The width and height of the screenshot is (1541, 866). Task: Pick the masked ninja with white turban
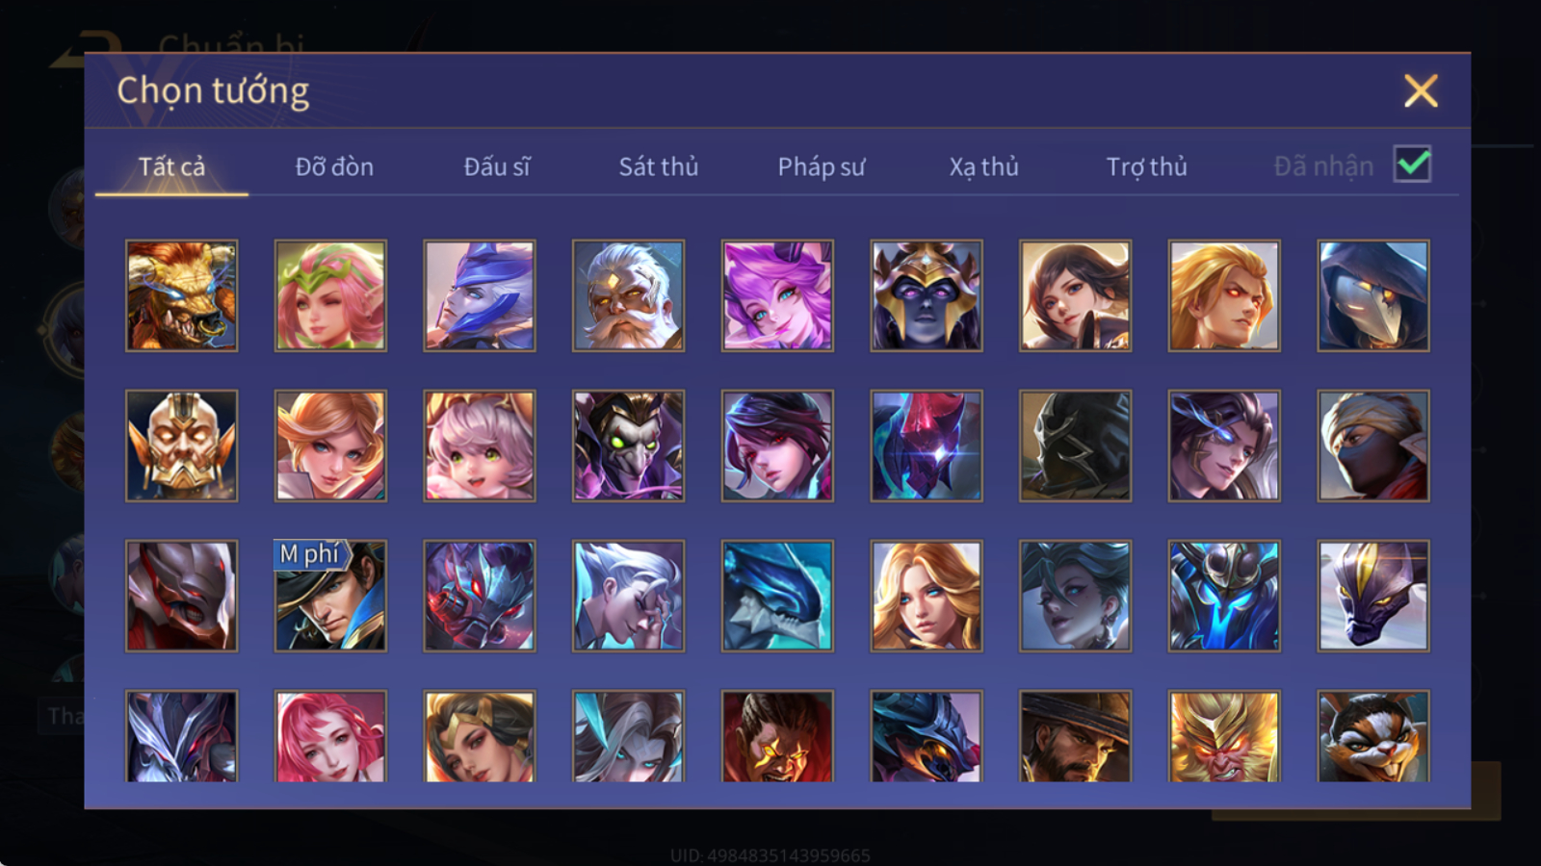click(1373, 446)
